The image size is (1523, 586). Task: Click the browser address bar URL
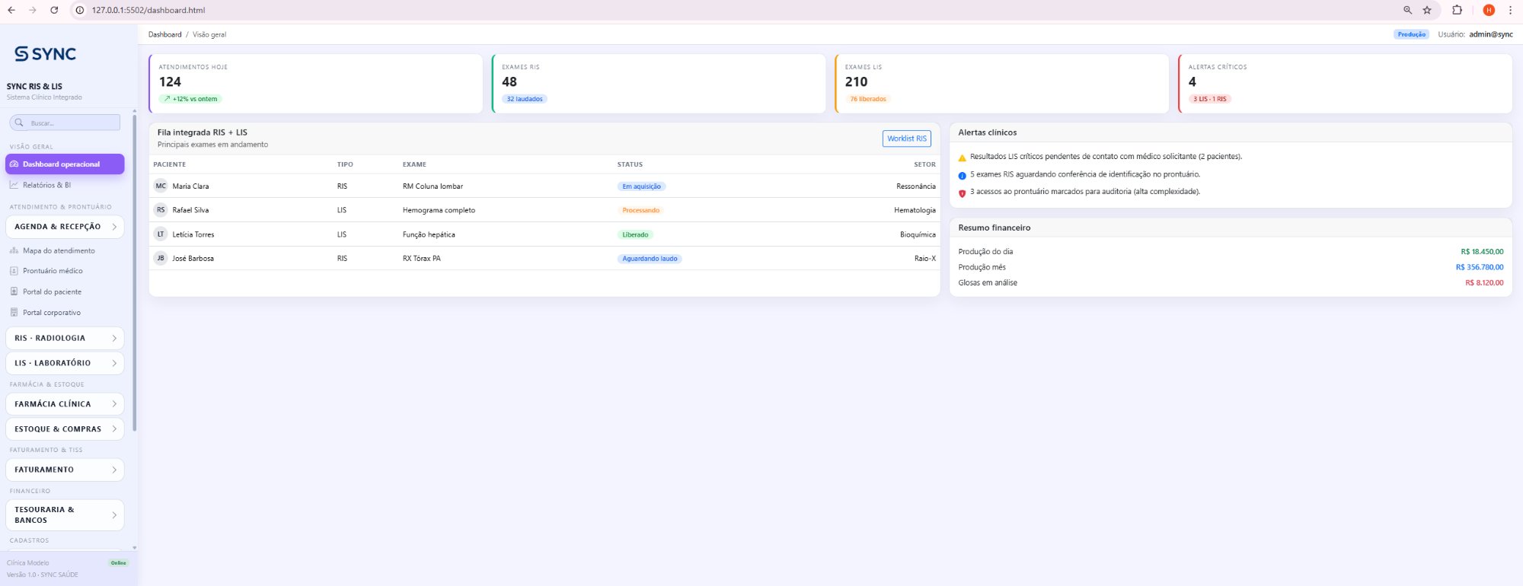pos(148,10)
